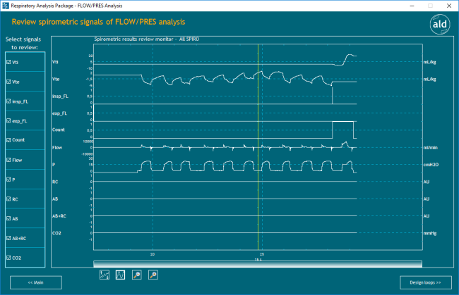The image size is (459, 295).
Task: Uncheck the AB+RC signal checkbox
Action: tap(8, 239)
